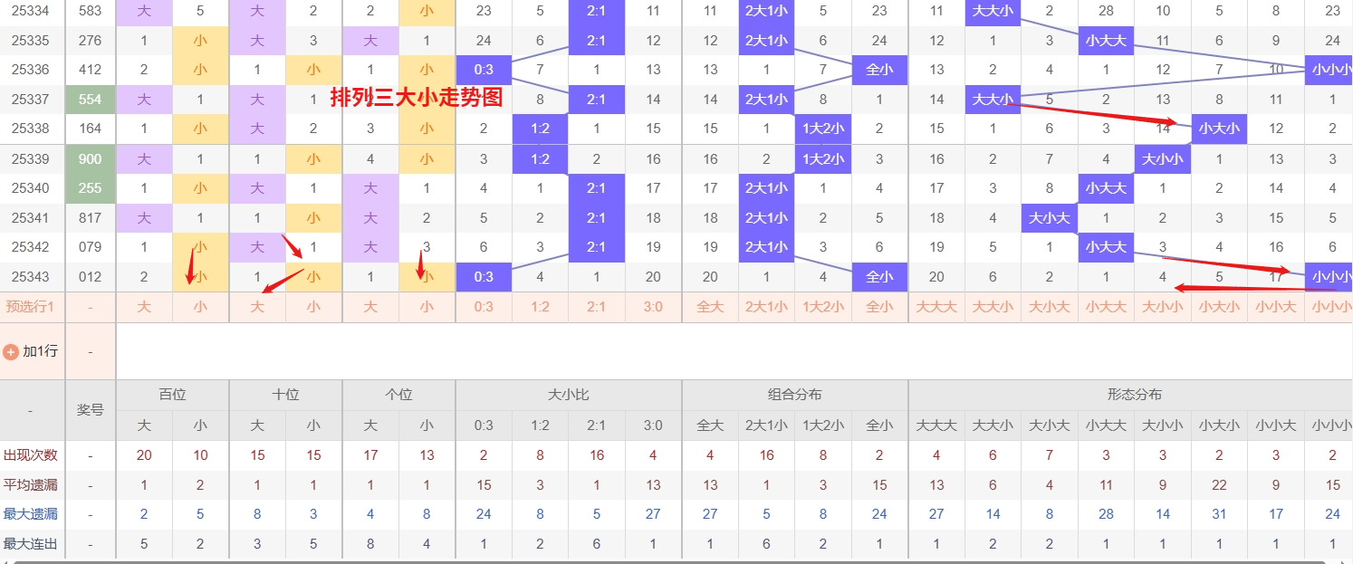The width and height of the screenshot is (1353, 564).
Task: Select 大 under 百位 in 预选行1
Action: [144, 307]
